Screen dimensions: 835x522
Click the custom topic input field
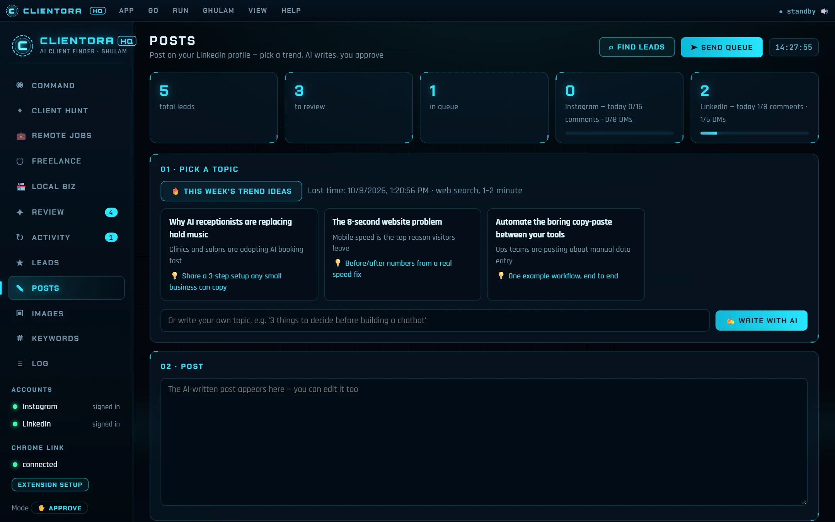(435, 321)
